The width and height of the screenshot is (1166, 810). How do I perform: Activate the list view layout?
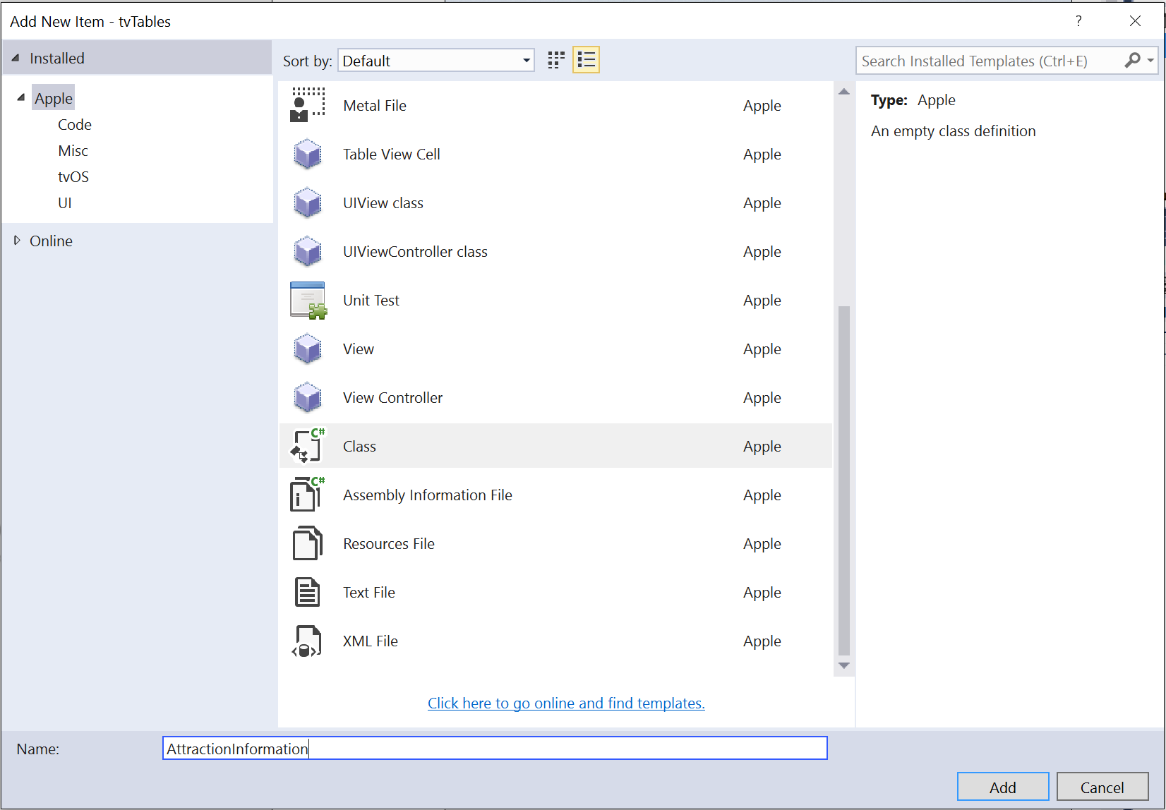586,60
